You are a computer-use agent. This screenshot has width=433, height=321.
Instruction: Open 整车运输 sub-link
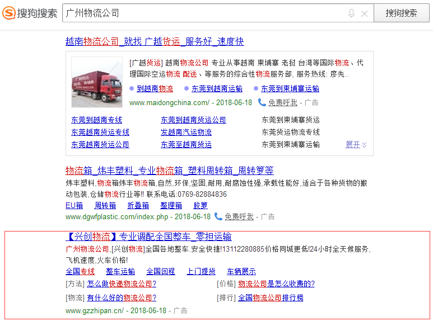click(120, 272)
